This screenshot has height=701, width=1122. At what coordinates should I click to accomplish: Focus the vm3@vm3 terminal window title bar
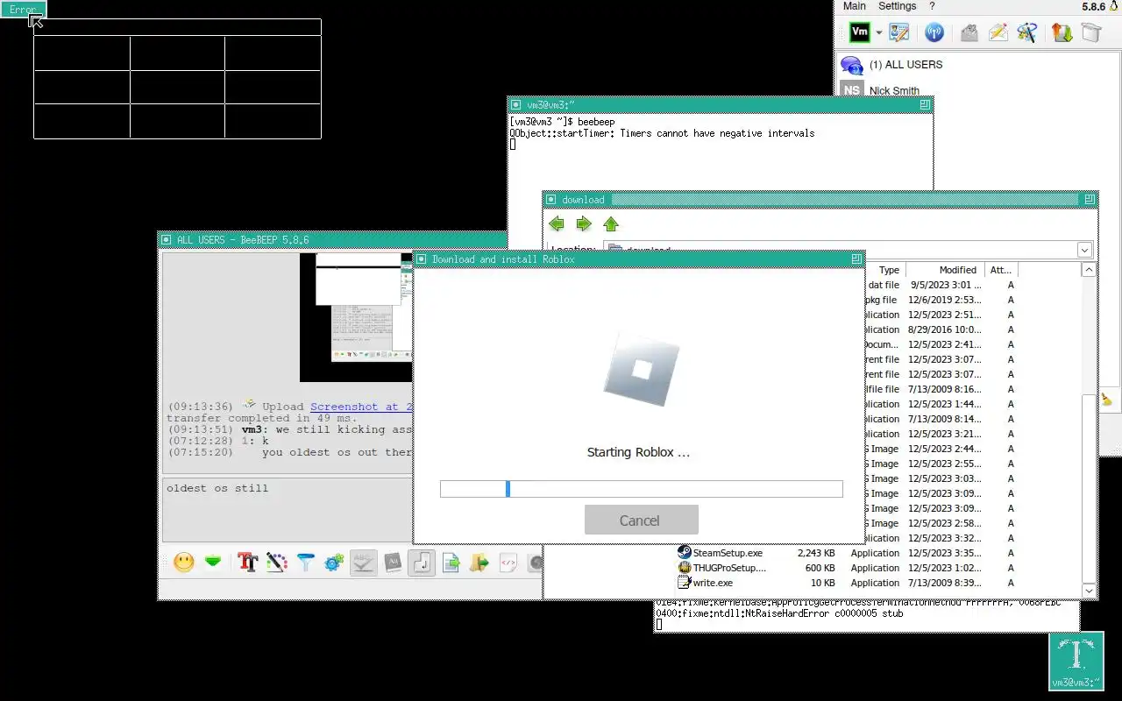click(721, 104)
